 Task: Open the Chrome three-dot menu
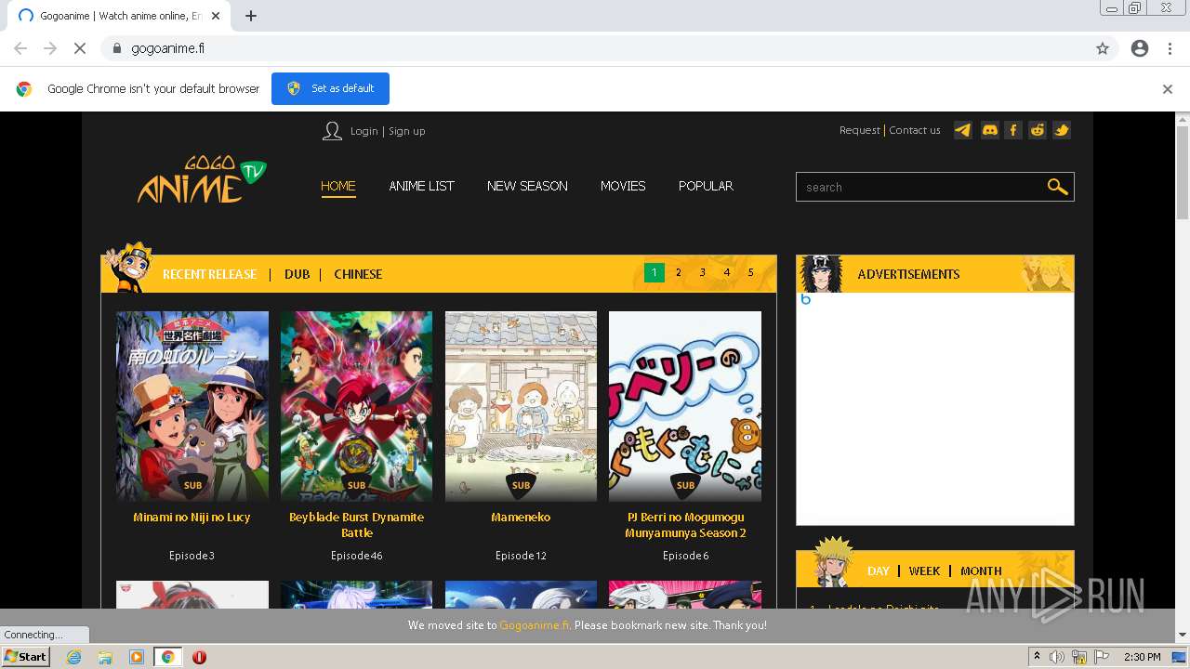tap(1170, 48)
